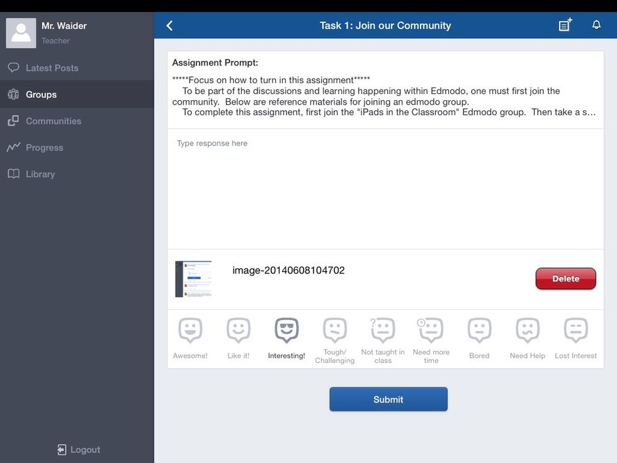Select the Lost Interest reaction
This screenshot has height=463, width=617.
pos(575,331)
